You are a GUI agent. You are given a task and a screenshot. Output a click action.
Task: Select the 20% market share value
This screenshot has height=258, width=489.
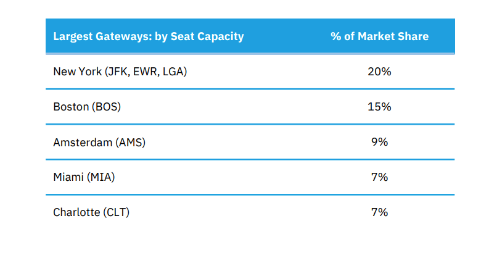pyautogui.click(x=379, y=72)
